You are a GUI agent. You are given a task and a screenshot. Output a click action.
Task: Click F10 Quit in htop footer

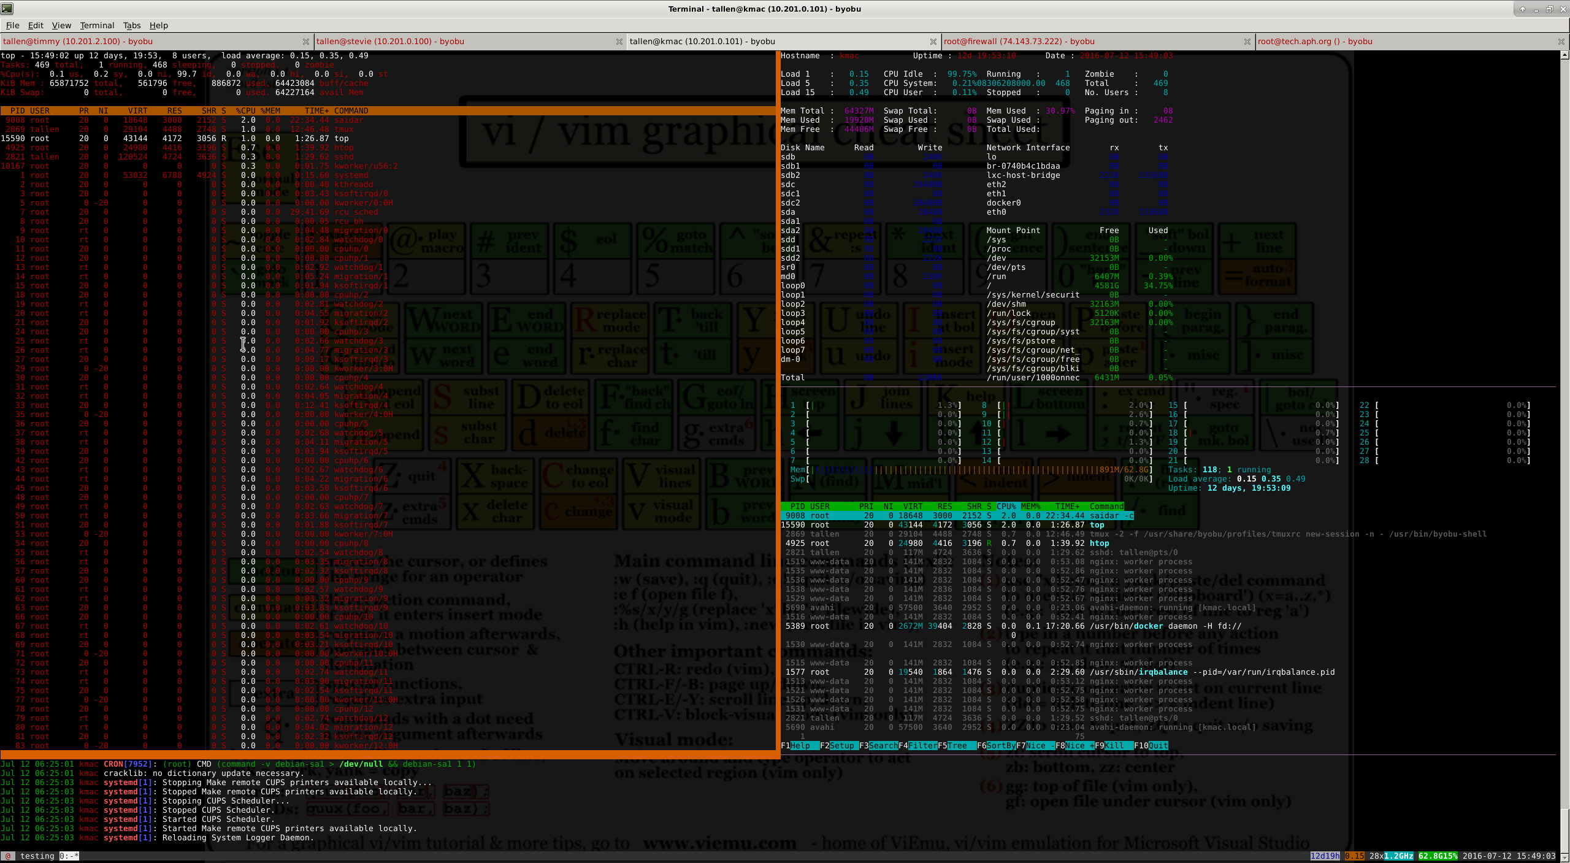[x=1157, y=746]
